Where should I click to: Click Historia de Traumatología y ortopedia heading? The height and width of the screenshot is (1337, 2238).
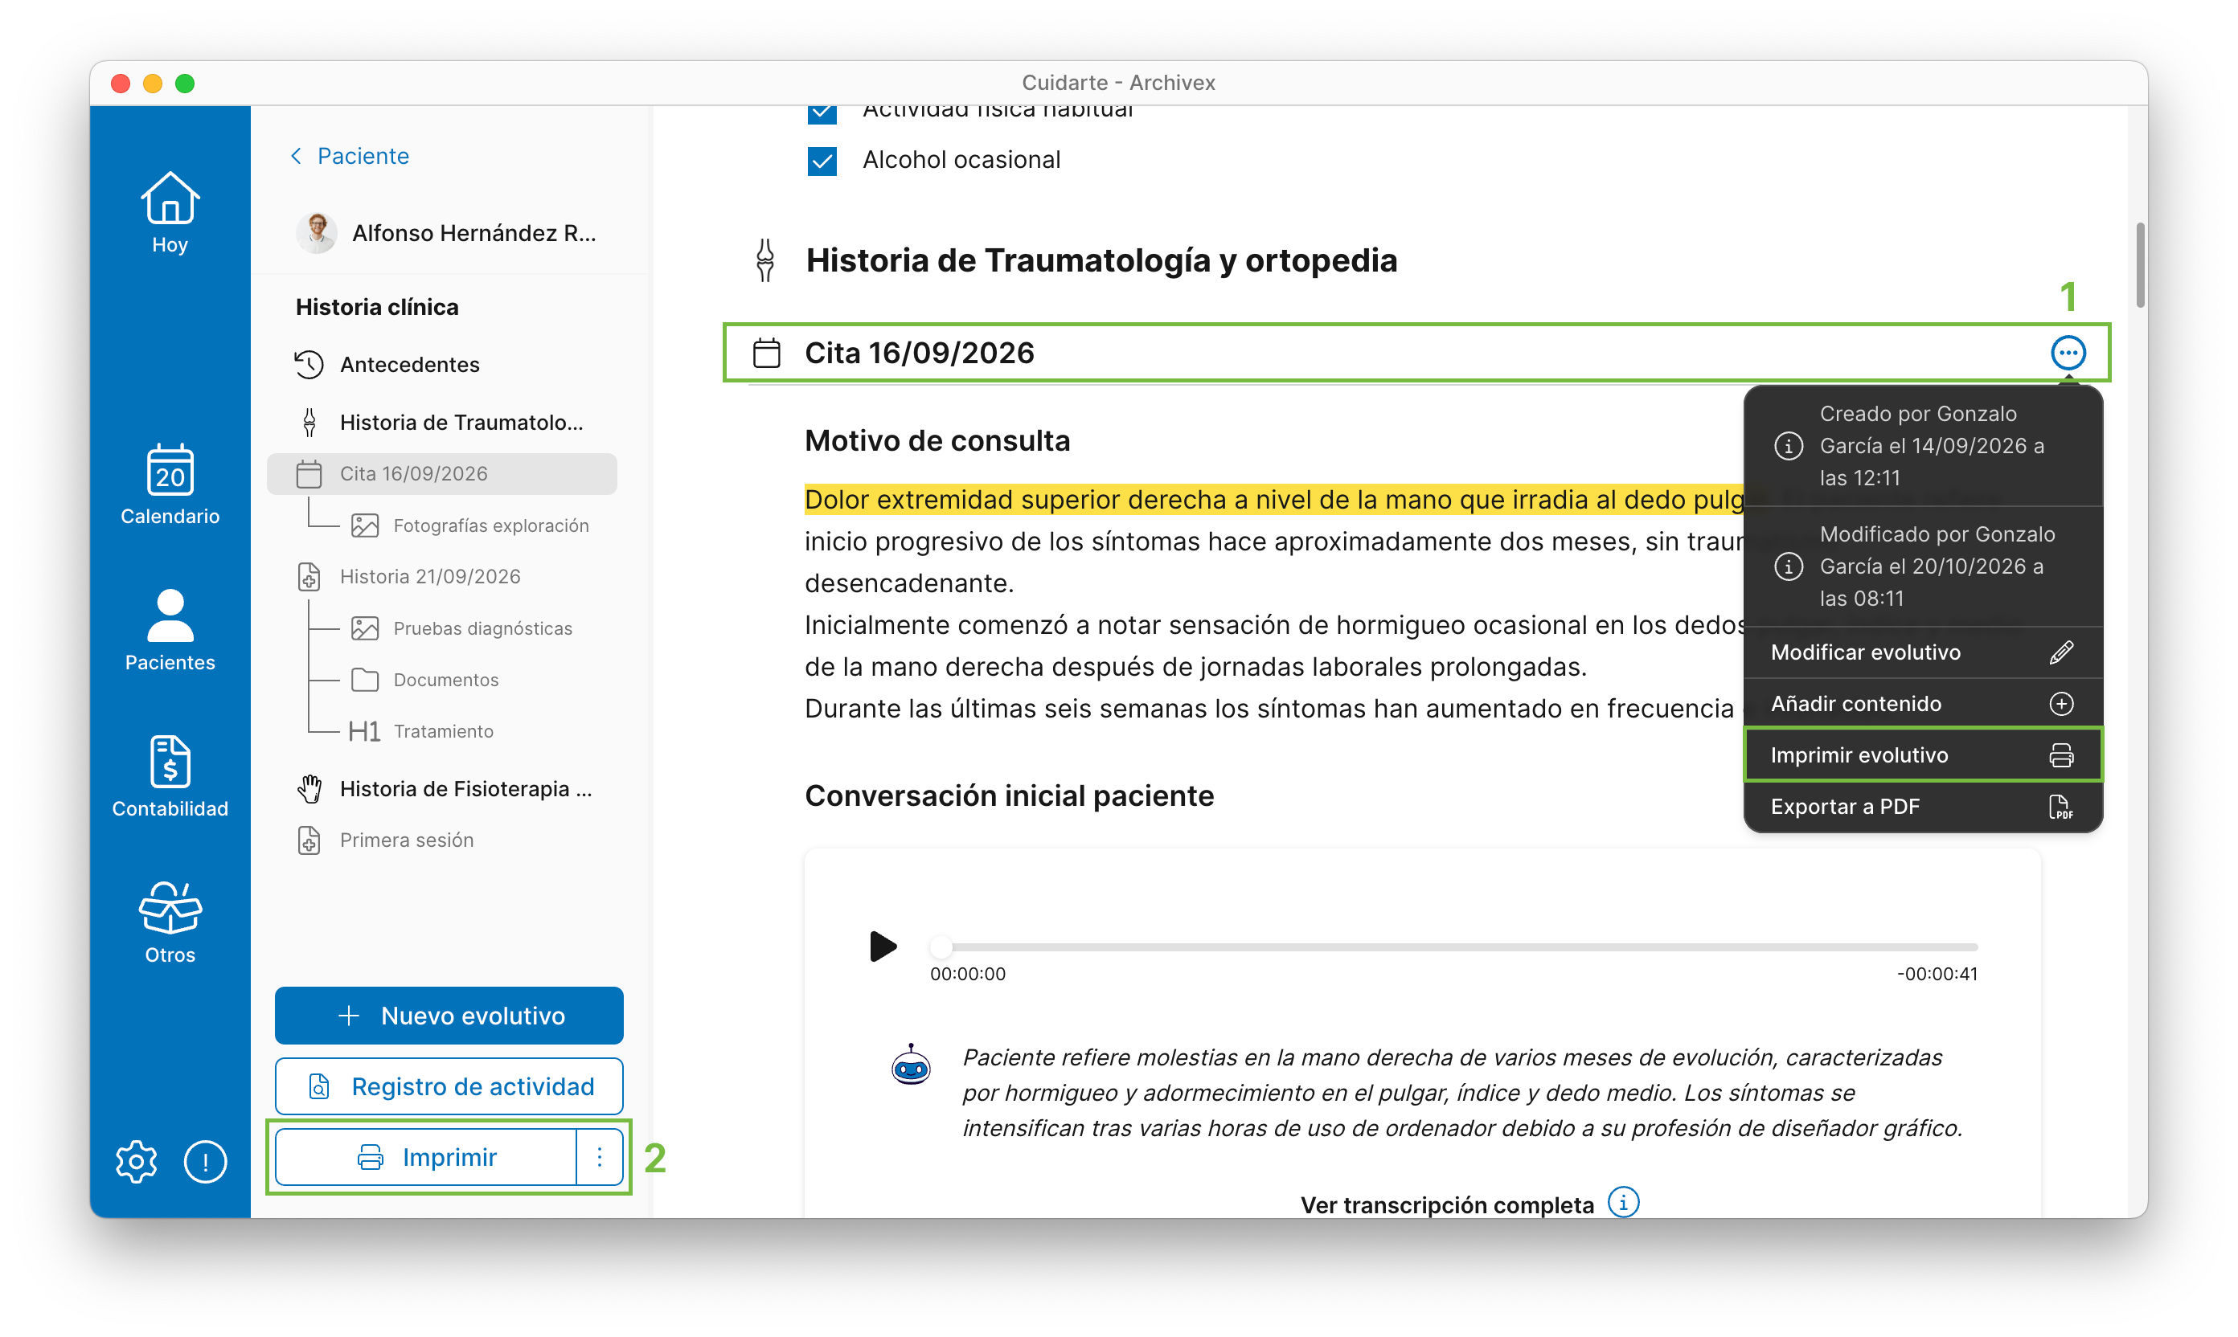(x=1101, y=260)
